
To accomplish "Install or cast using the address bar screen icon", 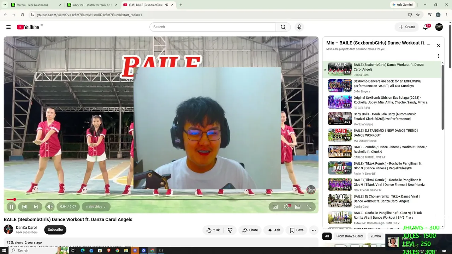I will point(410,15).
